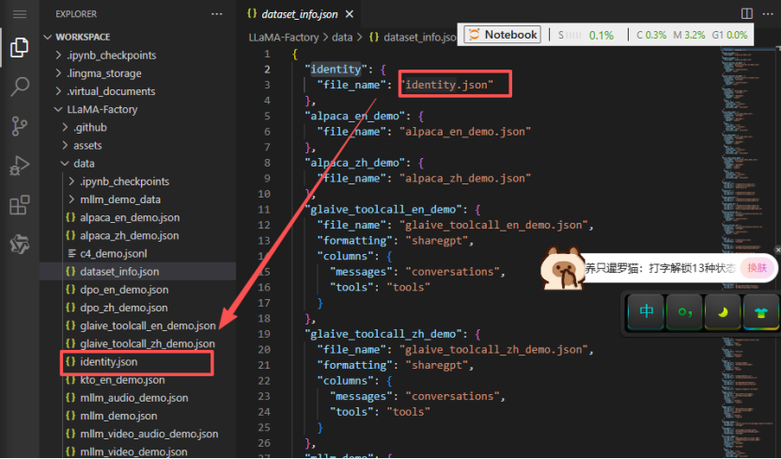Viewport: 781px width, 459px height.
Task: Click the G1 0.0% GPU indicator
Action: pyautogui.click(x=729, y=35)
